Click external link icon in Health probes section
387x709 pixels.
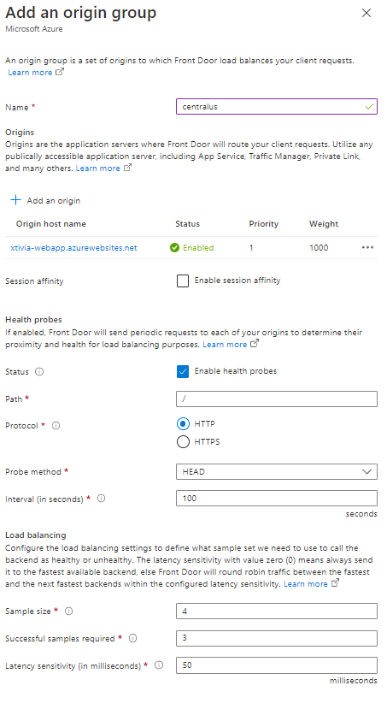[x=255, y=344]
